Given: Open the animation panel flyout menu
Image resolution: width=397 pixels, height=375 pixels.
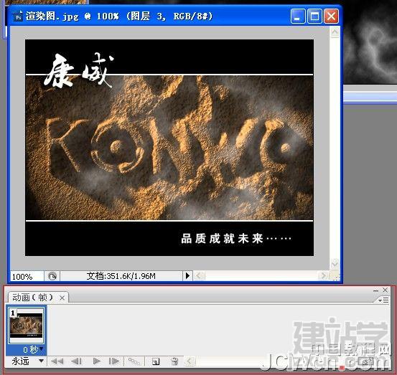Looking at the screenshot, I should pos(383,300).
